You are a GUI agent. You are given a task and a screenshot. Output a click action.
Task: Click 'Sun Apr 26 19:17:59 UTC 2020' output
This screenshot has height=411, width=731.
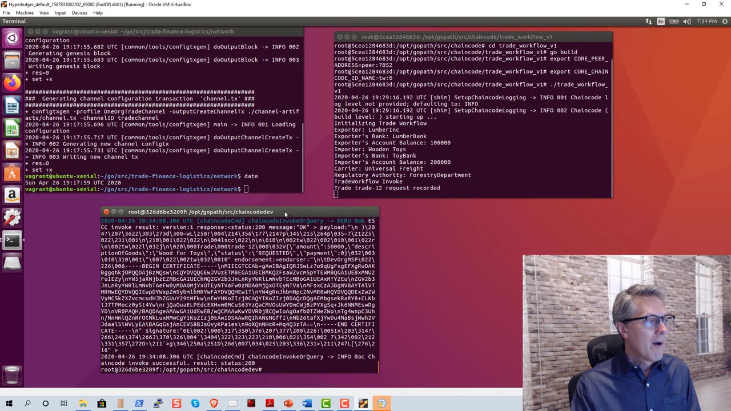pyautogui.click(x=73, y=183)
